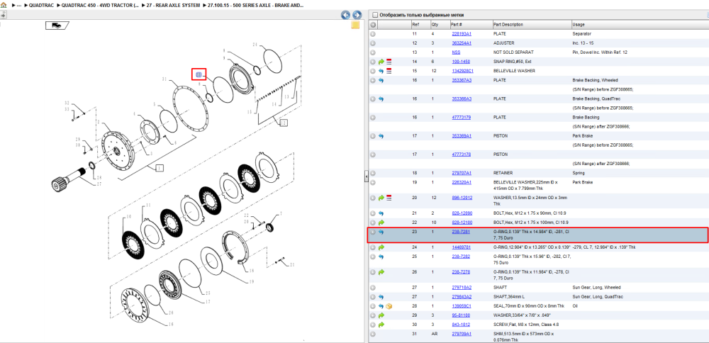The image size is (709, 343).
Task: Click red list icon on WASHER 896-12012 row
Action: pos(389,198)
